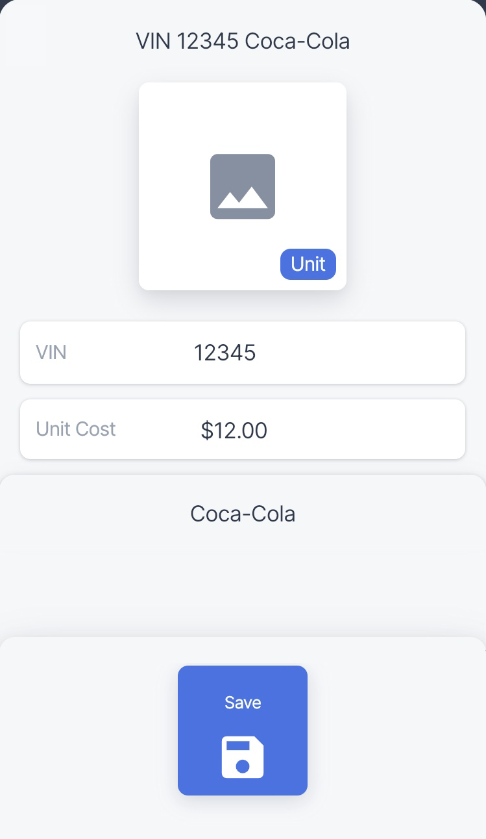Click the Coca-Cola product name text
This screenshot has height=839, width=486.
pos(243,514)
